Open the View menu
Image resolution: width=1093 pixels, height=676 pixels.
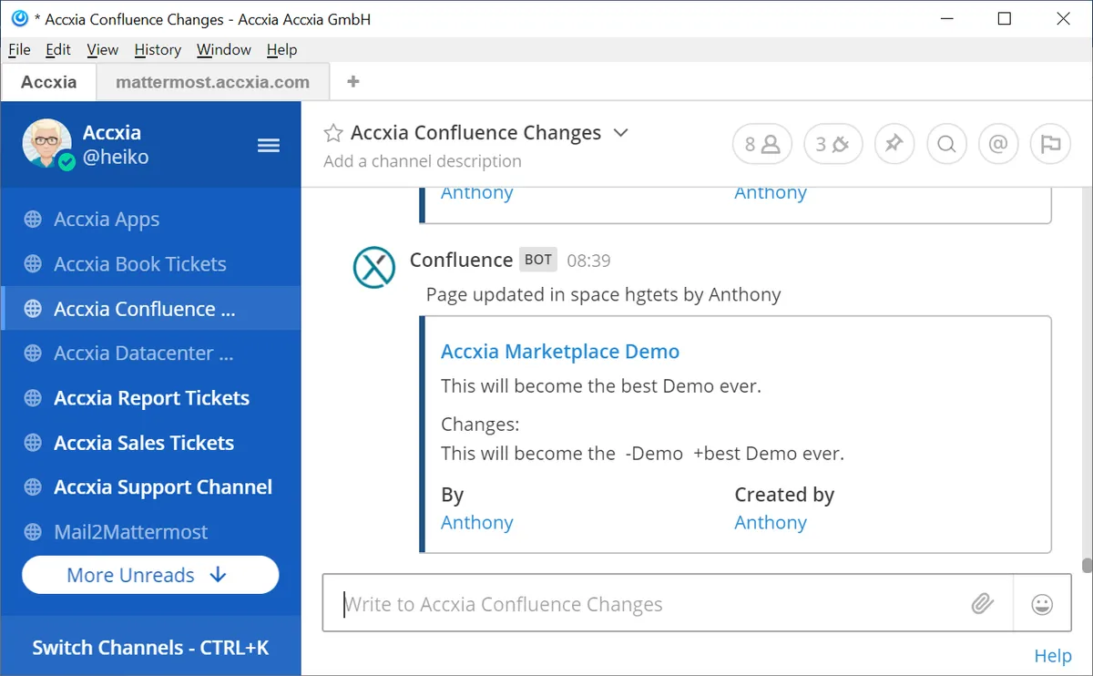coord(103,49)
